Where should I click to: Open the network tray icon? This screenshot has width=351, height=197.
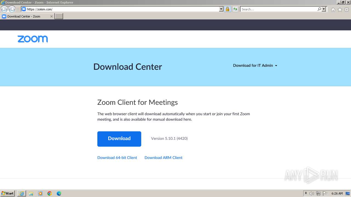tap(318, 193)
